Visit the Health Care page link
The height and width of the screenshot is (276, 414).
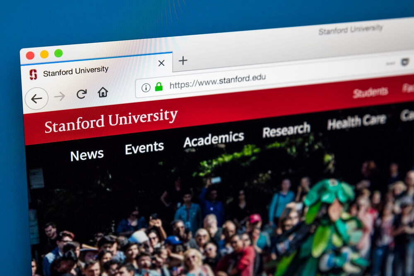click(x=357, y=121)
